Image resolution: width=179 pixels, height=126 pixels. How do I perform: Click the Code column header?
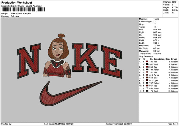coord(168,59)
